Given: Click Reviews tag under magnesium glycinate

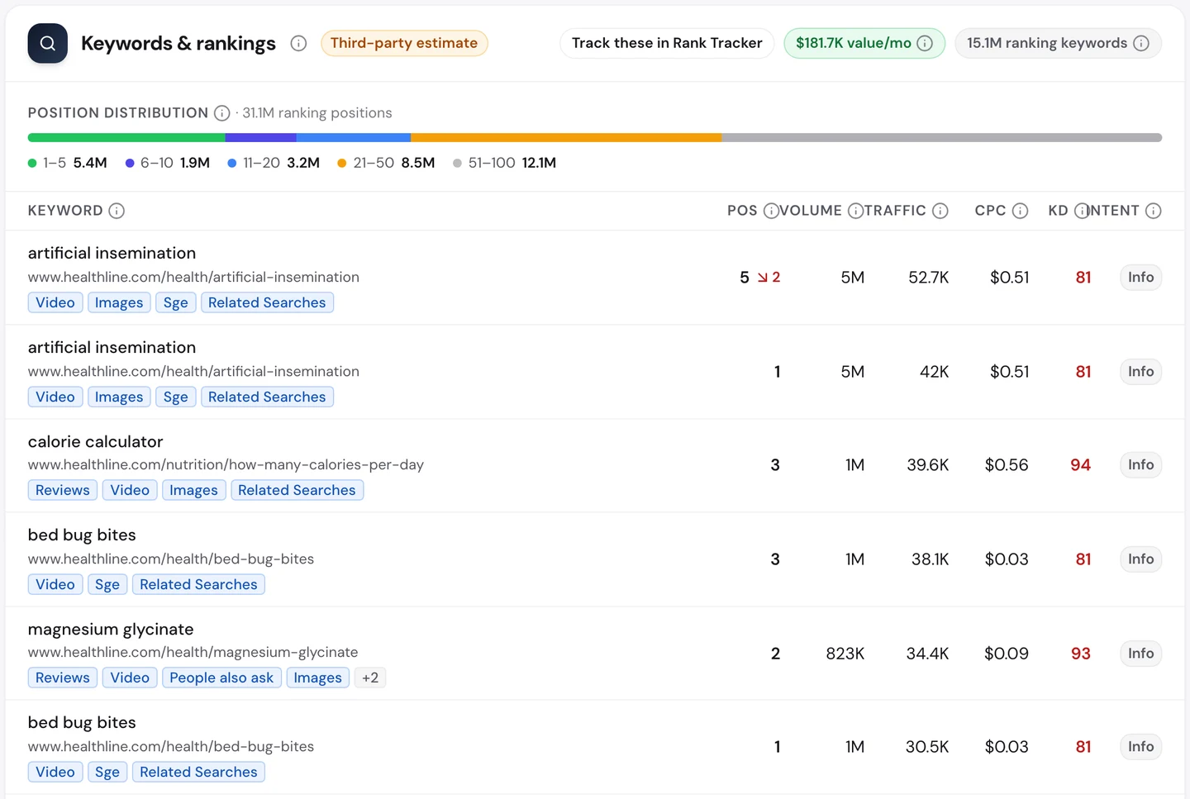Looking at the screenshot, I should pos(63,678).
